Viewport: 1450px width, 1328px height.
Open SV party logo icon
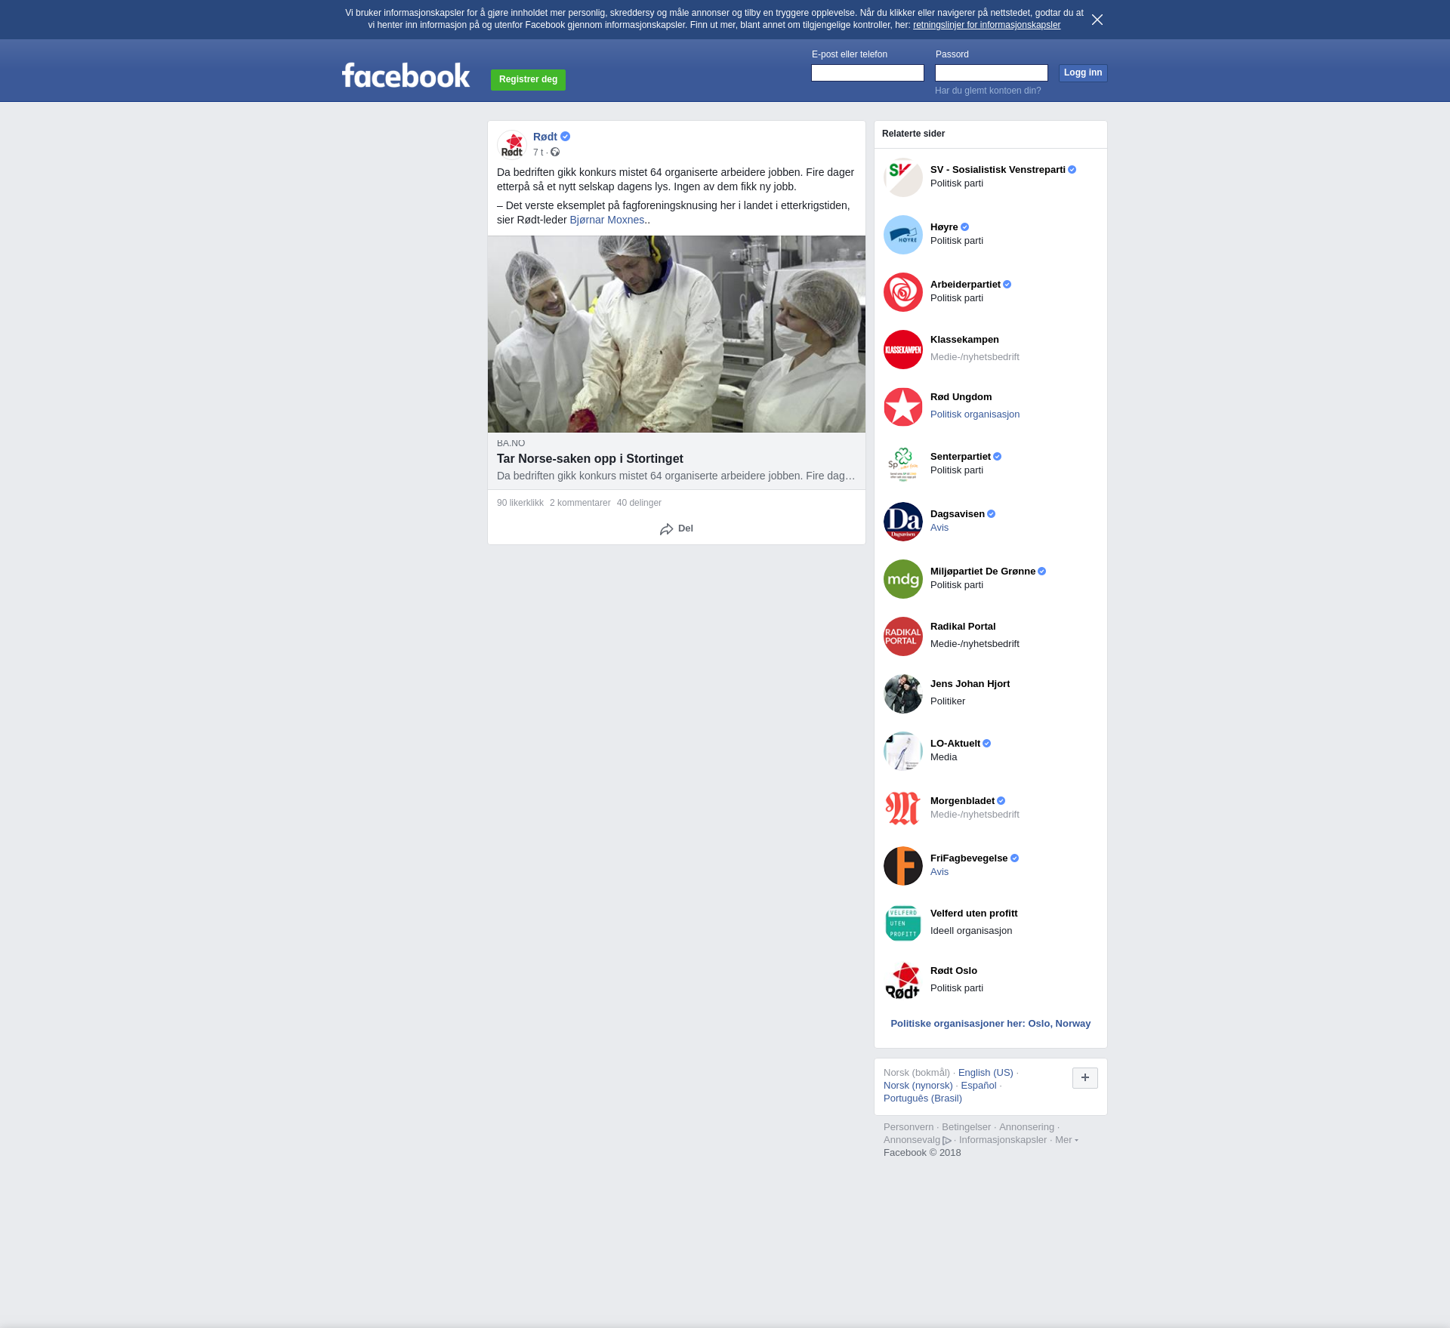903,177
